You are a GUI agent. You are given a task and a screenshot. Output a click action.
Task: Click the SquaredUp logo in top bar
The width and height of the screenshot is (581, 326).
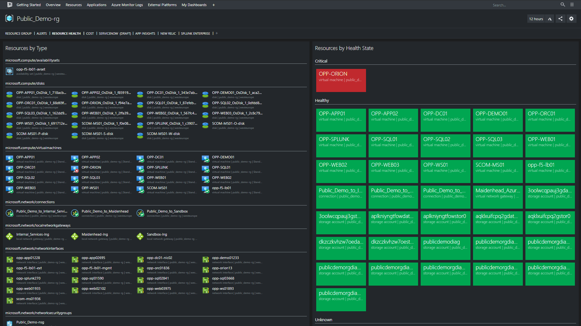coord(10,5)
